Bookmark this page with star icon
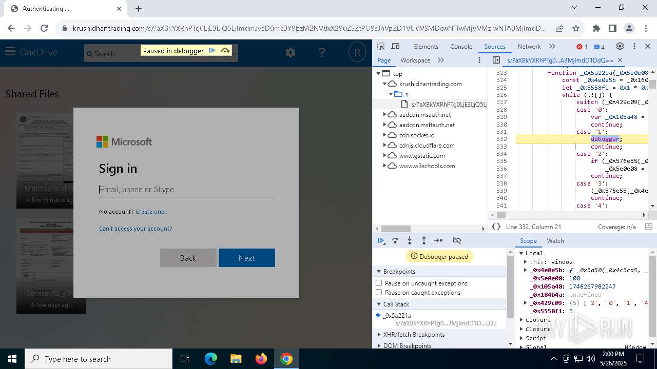This screenshot has height=369, width=657. click(576, 28)
